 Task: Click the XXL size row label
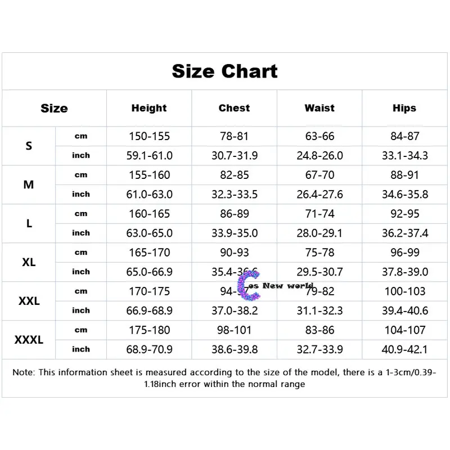click(29, 301)
